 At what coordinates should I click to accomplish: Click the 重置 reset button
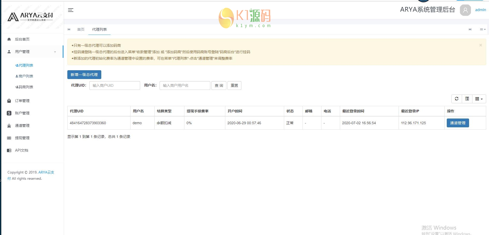click(x=234, y=85)
